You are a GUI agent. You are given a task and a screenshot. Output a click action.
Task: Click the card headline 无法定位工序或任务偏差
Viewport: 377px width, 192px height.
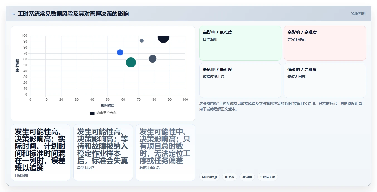pos(165,157)
